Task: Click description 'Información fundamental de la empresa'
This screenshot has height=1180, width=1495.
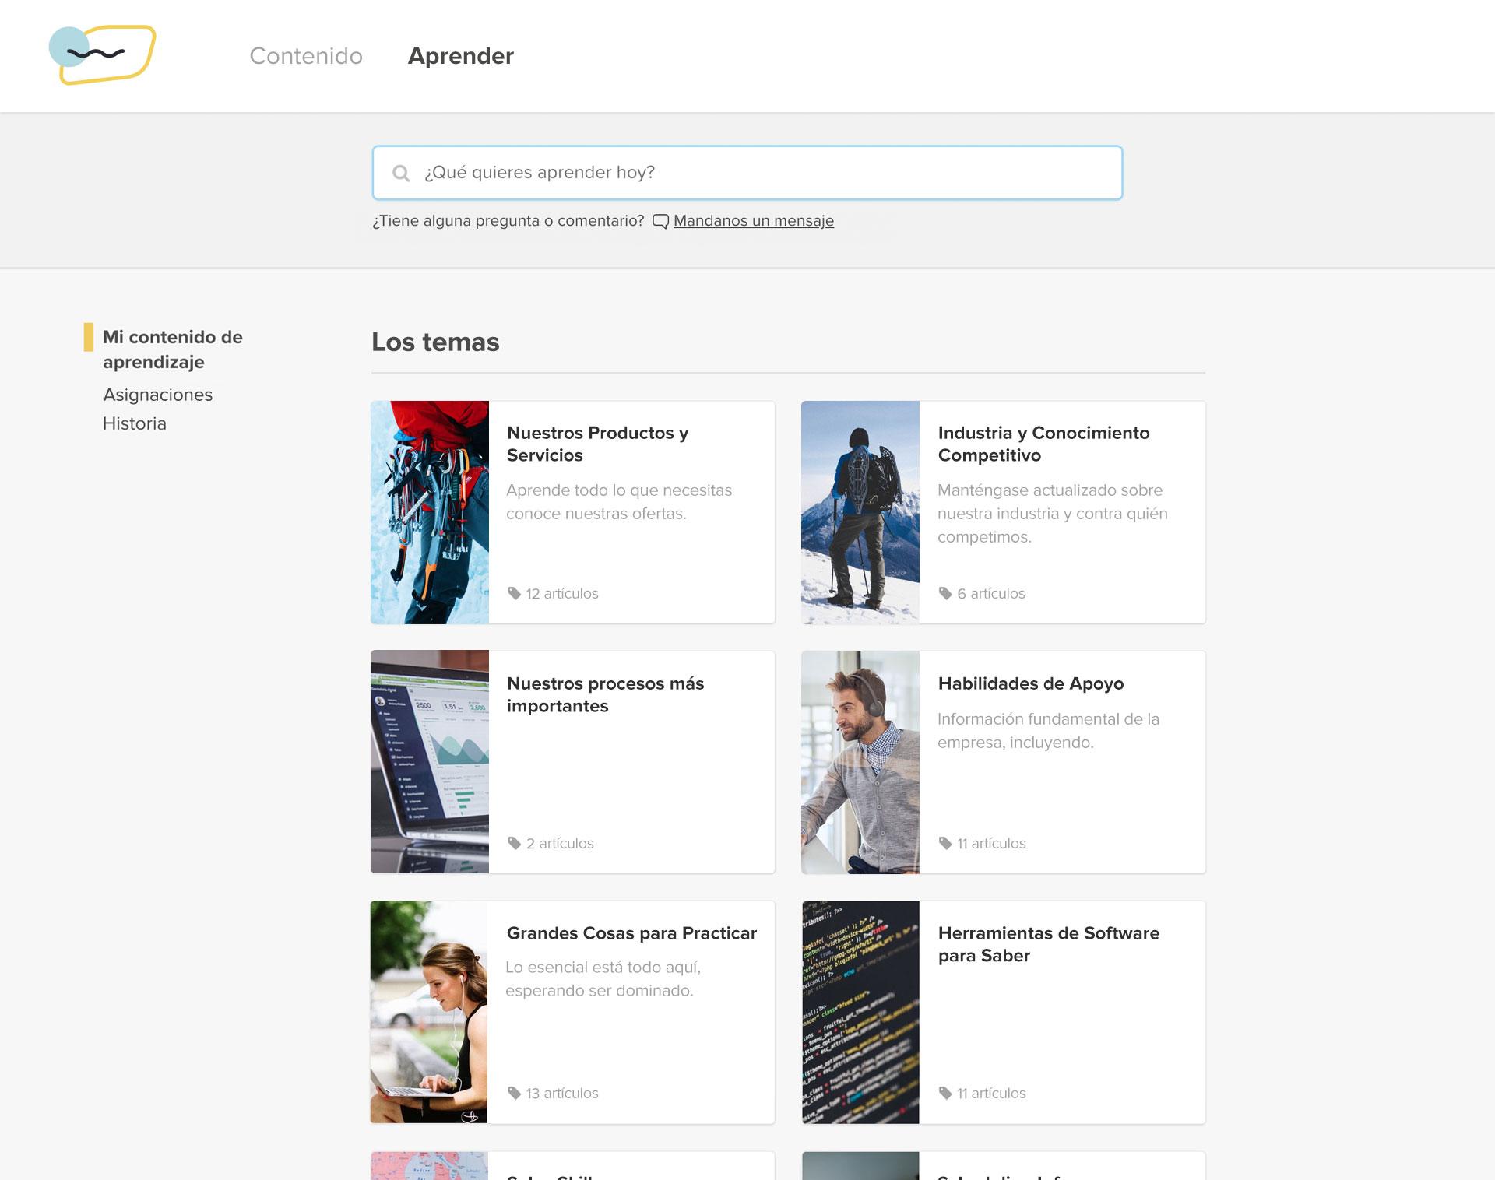Action: coord(1048,730)
